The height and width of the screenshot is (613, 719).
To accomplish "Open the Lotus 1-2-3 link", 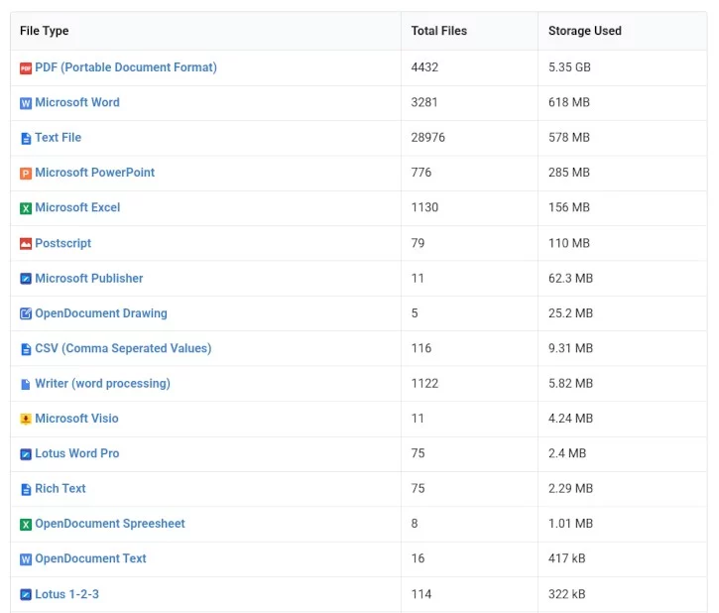I will tap(66, 594).
